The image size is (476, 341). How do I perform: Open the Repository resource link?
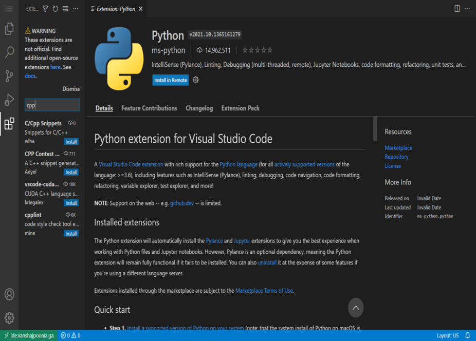[396, 157]
